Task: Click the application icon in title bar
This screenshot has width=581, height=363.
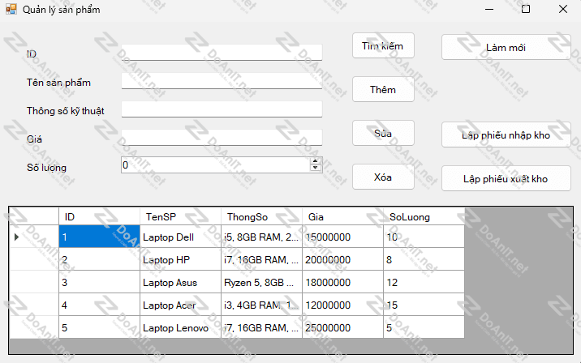Action: click(11, 9)
